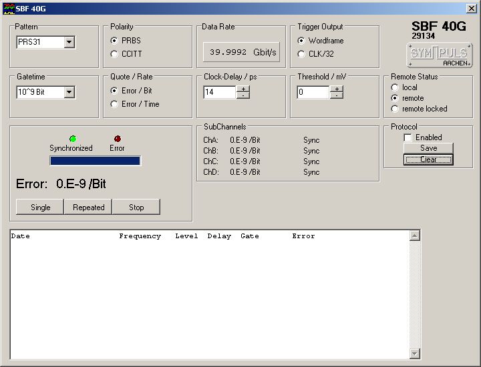Click the main Error: 0.E-9 /Bit readout
The width and height of the screenshot is (481, 367).
pos(61,183)
